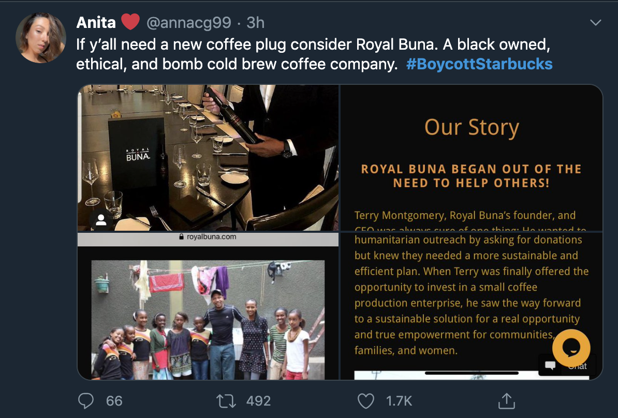Like the tweet with the heart icon
This screenshot has height=418, width=618.
(x=366, y=401)
